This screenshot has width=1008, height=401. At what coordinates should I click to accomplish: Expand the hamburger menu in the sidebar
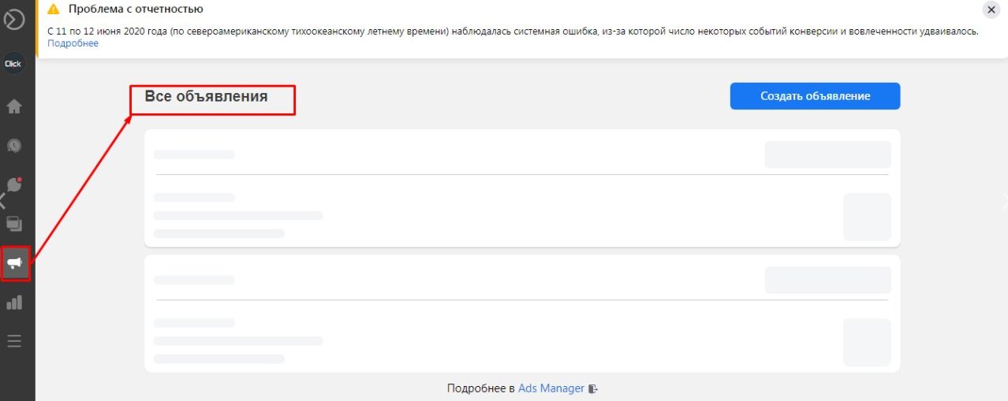click(x=14, y=341)
